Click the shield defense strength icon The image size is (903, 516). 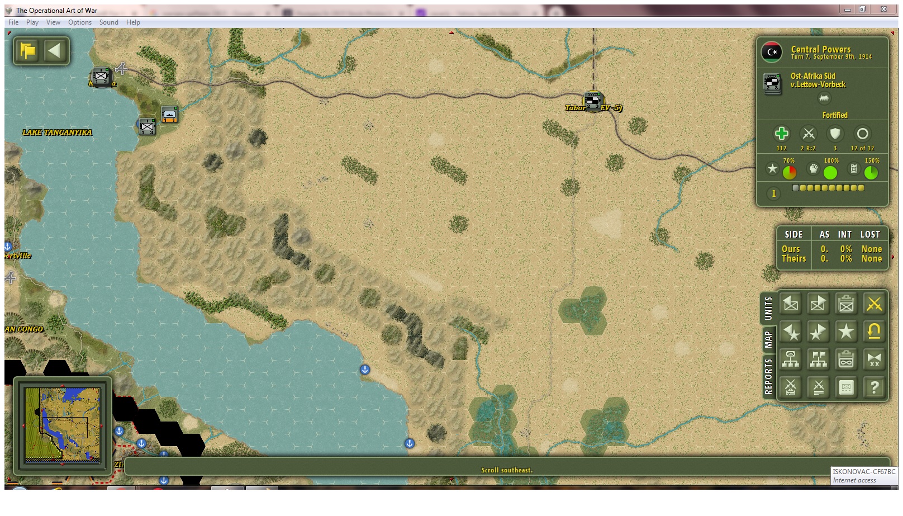pos(835,134)
